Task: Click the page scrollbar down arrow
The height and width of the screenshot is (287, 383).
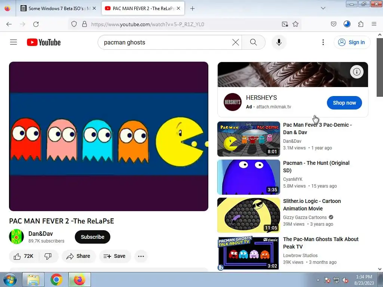Action: [380, 269]
